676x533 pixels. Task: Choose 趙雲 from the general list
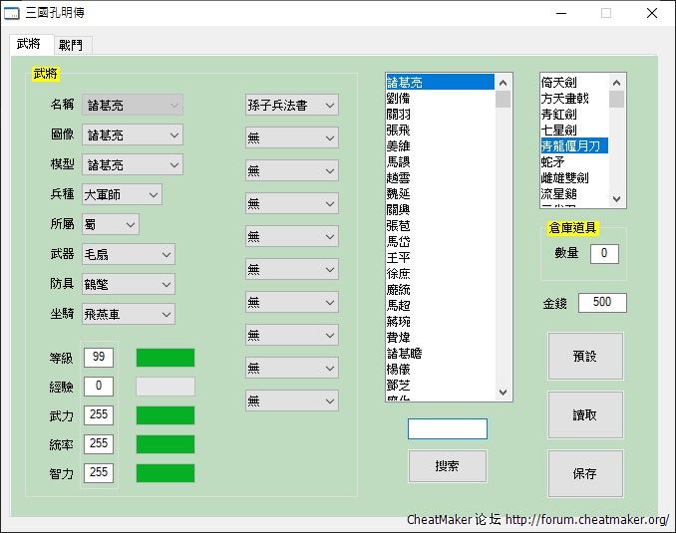coord(399,178)
